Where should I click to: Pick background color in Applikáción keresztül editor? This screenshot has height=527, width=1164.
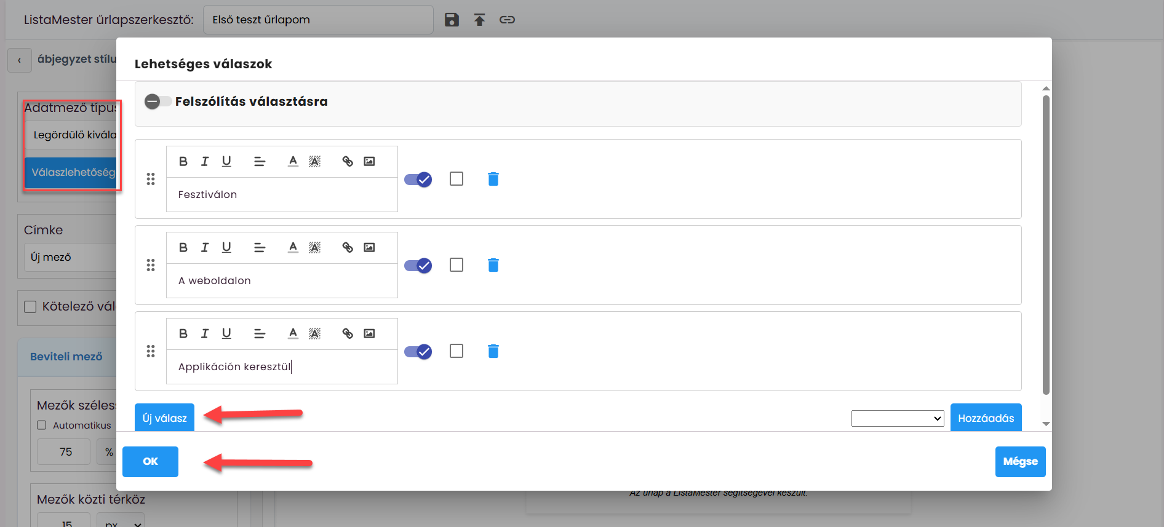pyautogui.click(x=314, y=333)
